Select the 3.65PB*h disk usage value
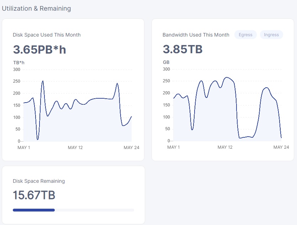 39,50
